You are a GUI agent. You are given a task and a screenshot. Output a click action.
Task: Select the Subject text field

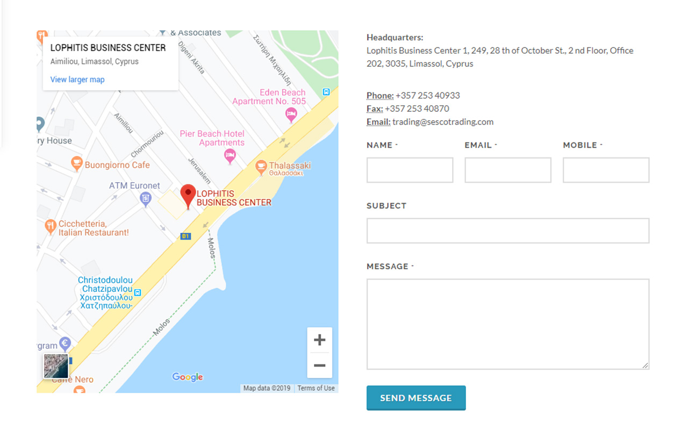[x=508, y=231]
